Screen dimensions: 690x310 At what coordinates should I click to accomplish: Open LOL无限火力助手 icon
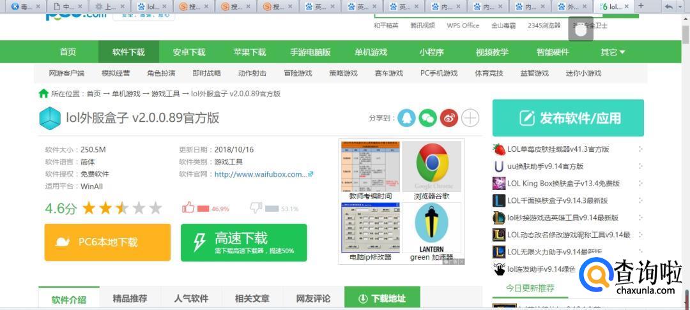point(499,252)
